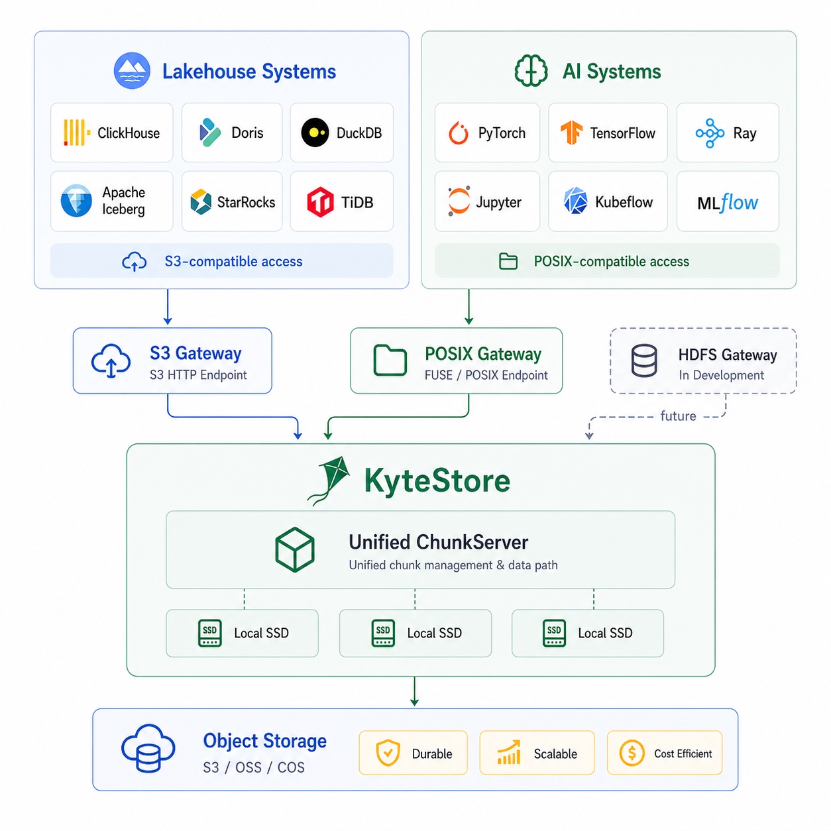831x831 pixels.
Task: Click the SSD icon in the middle Local SSD box
Action: (383, 633)
